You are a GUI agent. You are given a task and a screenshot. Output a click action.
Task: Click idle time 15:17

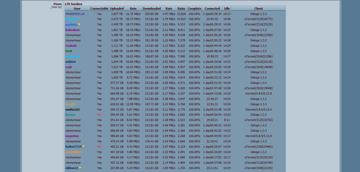tap(227, 157)
